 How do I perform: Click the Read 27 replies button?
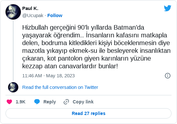88,113
